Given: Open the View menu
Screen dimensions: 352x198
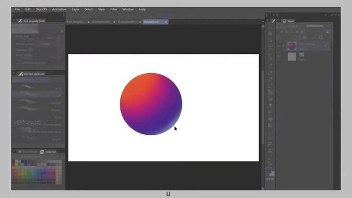Looking at the screenshot, I should pos(101,9).
